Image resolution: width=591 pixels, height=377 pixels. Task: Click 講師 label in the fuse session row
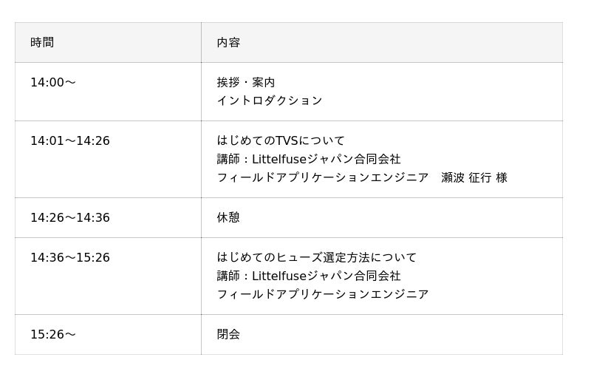coord(228,276)
